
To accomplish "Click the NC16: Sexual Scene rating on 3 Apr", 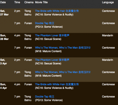I will 48,64.
